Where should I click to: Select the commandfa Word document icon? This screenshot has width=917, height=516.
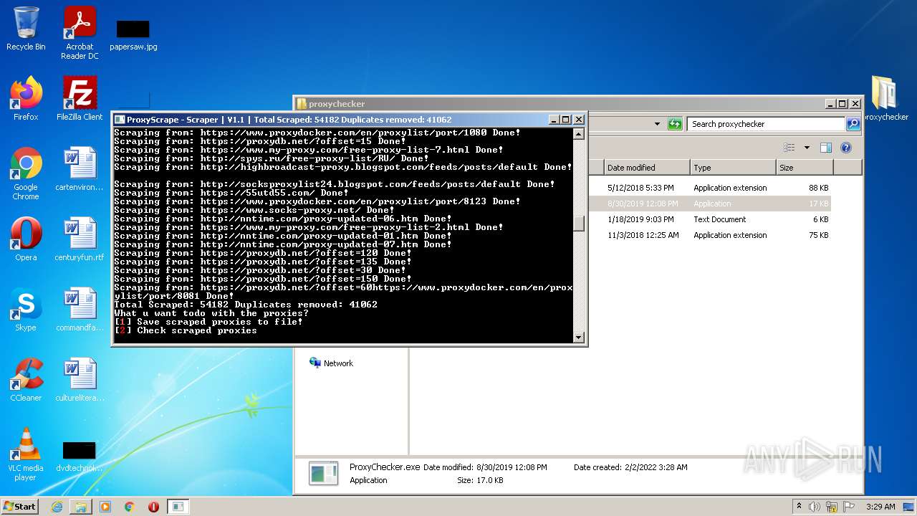[80, 310]
